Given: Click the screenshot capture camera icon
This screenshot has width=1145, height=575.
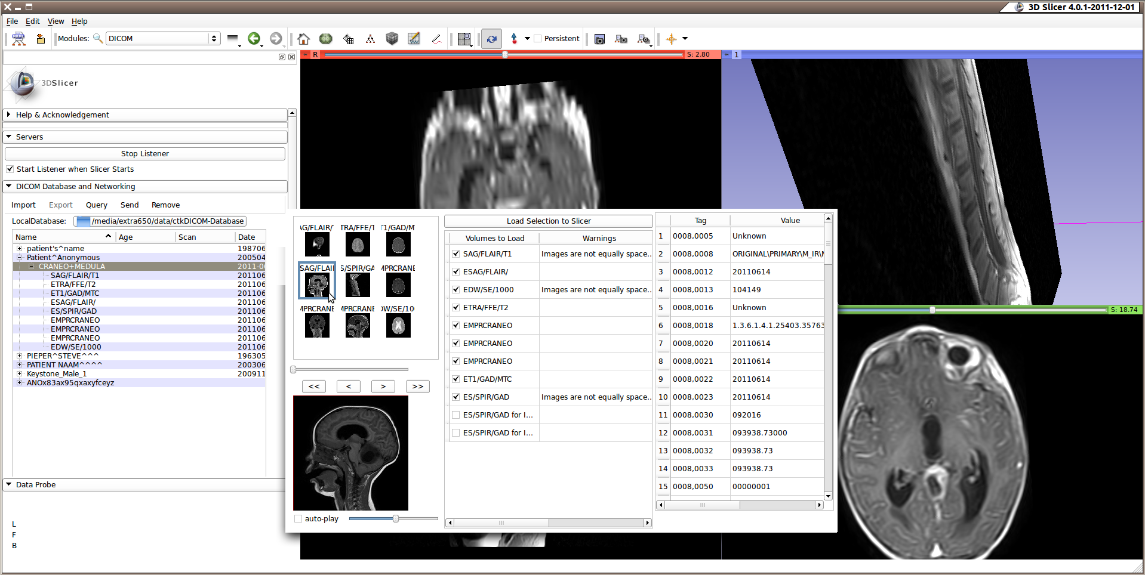Looking at the screenshot, I should point(599,39).
